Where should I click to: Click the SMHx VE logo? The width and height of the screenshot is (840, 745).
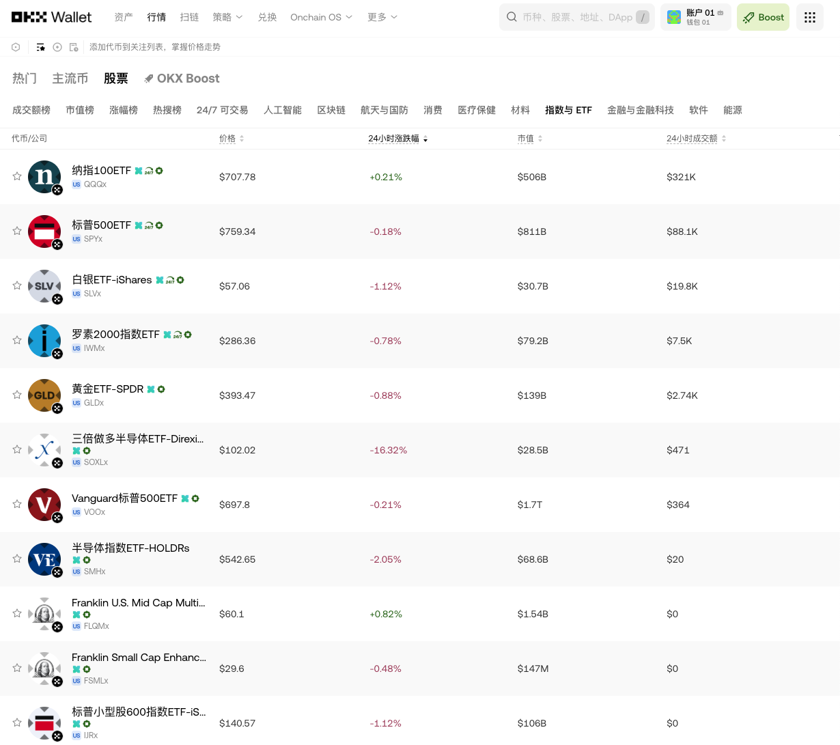[x=44, y=559]
